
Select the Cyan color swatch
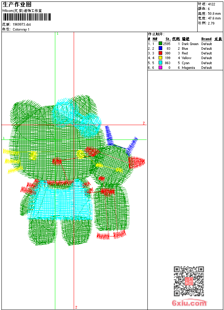[x=160, y=63]
